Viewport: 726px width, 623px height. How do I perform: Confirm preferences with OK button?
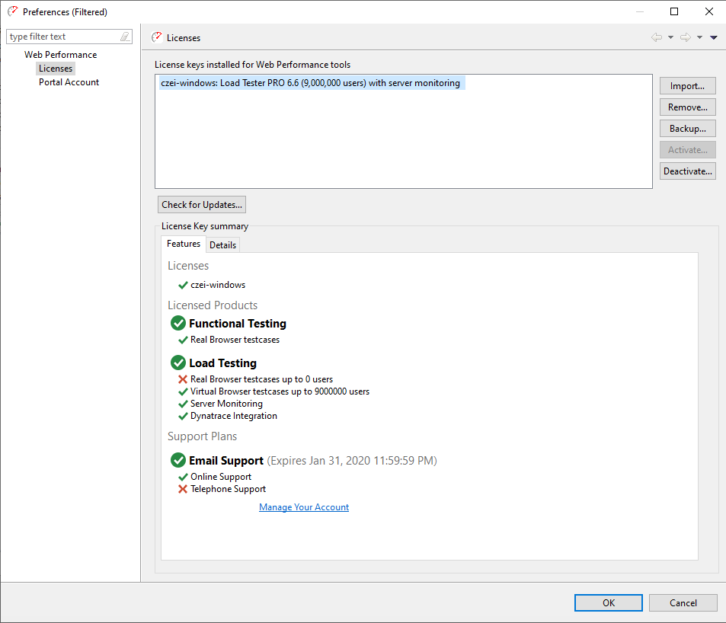(x=609, y=602)
